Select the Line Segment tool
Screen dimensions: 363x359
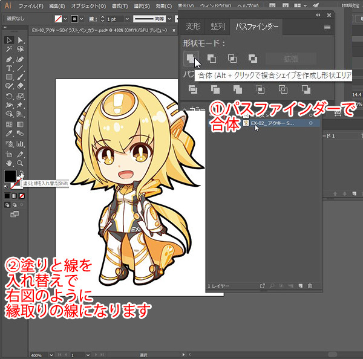click(x=20, y=68)
